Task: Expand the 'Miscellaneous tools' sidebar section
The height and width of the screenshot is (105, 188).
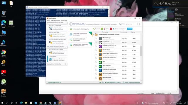Action: tap(66, 64)
